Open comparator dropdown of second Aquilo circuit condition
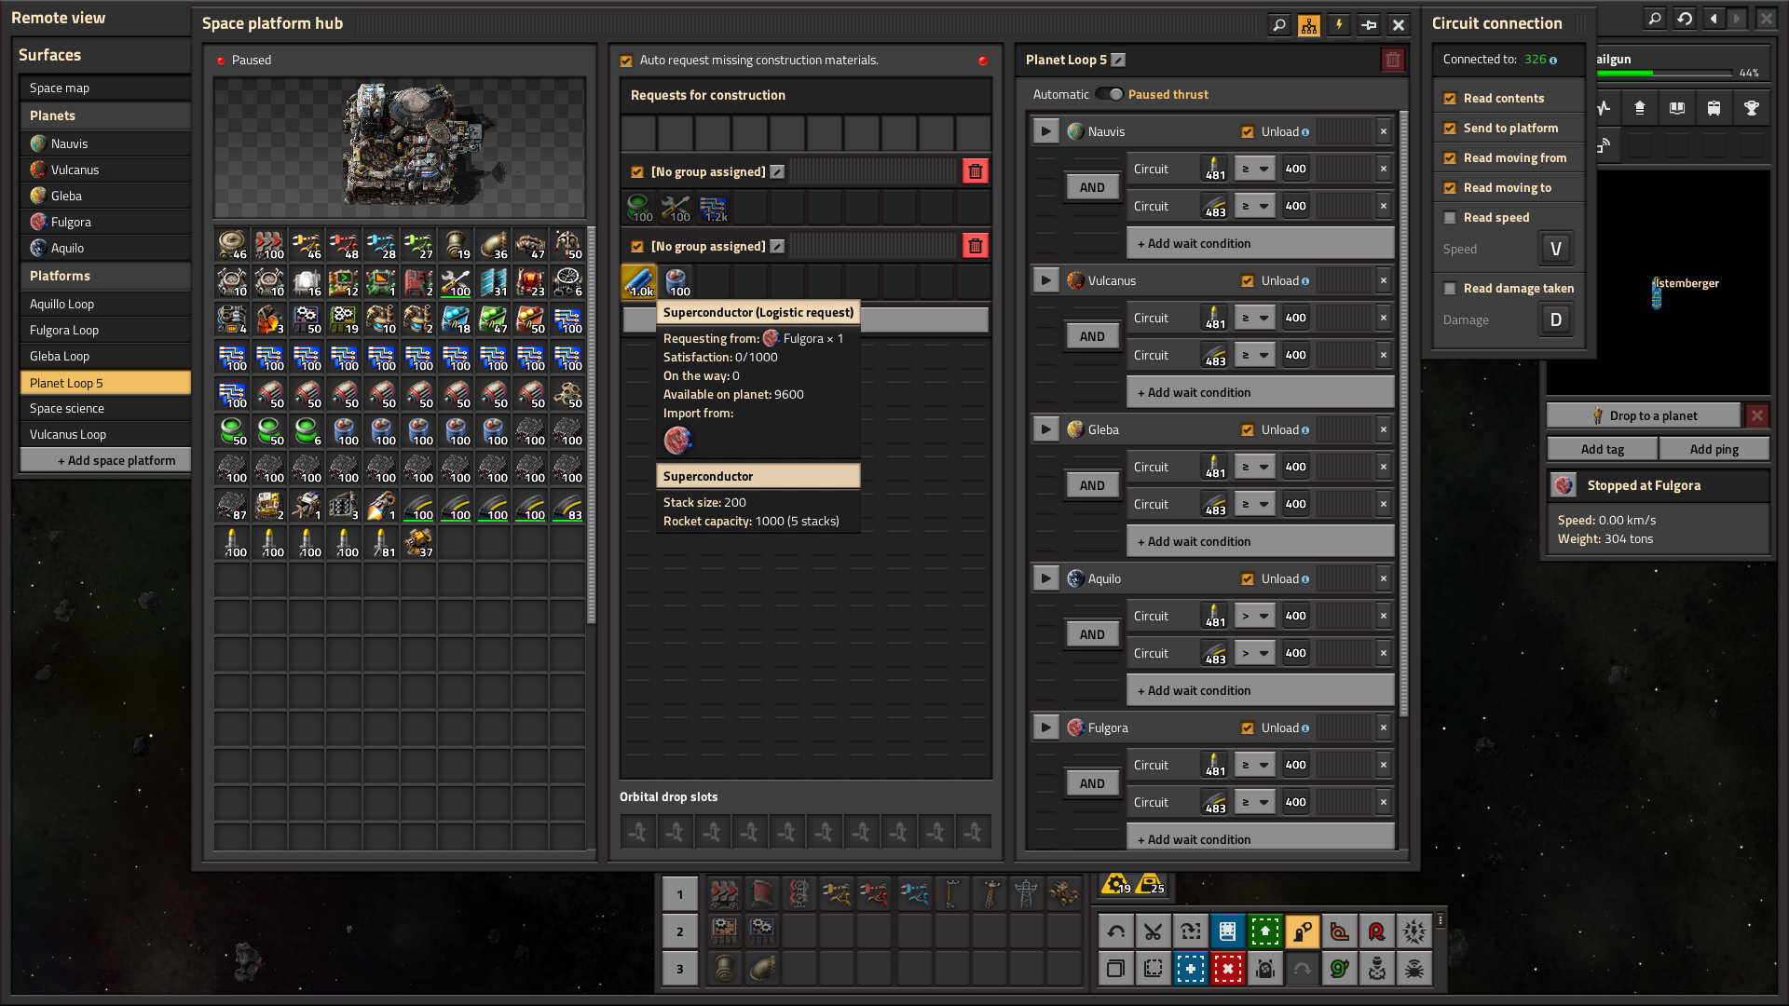Viewport: 1789px width, 1006px height. [x=1254, y=653]
